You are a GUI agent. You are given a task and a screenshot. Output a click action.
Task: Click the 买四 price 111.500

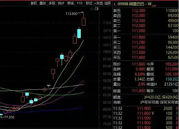[139, 53]
